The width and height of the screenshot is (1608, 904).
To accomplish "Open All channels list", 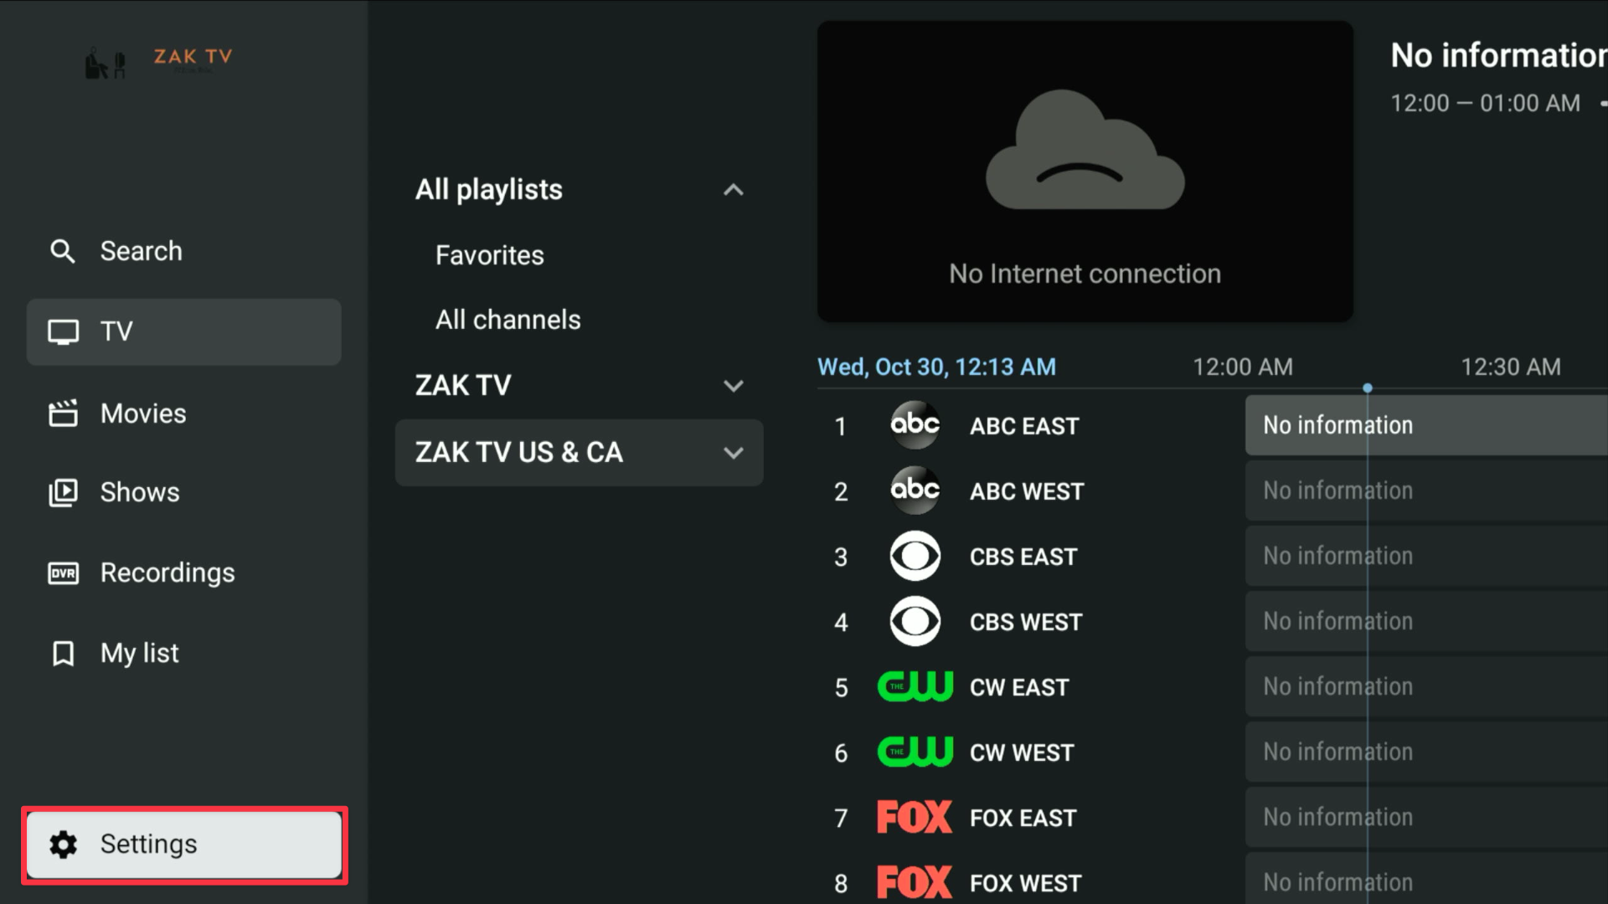I will pos(508,320).
